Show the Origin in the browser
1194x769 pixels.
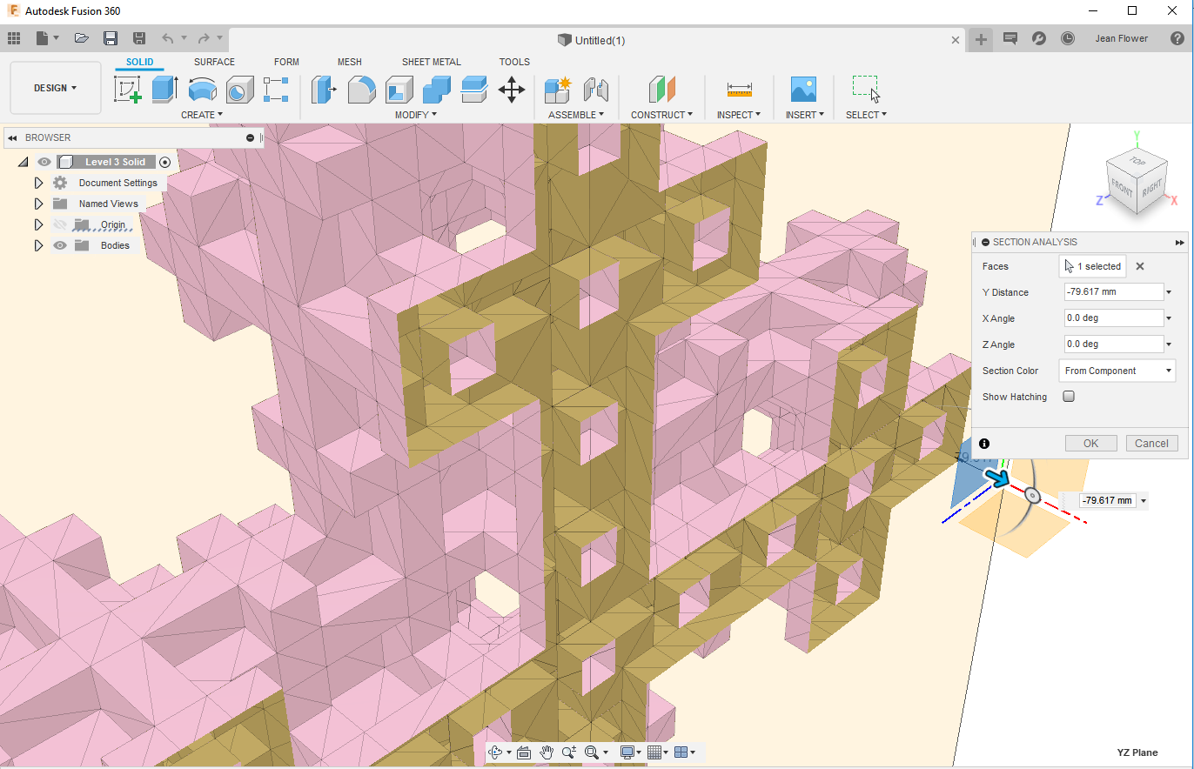pos(59,224)
